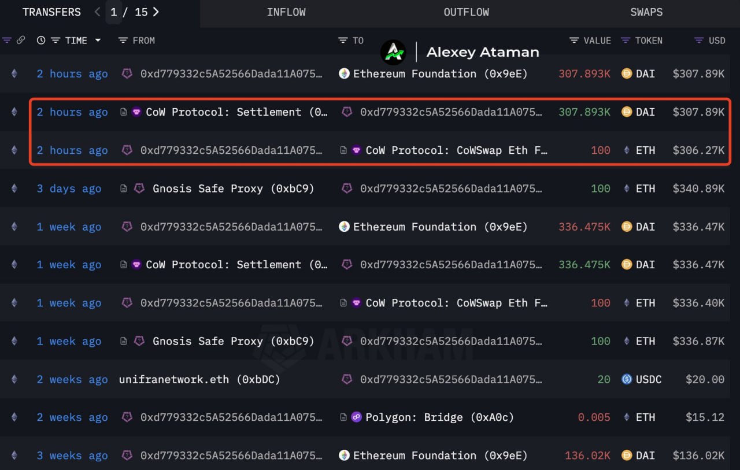Open the TOKEN column filter
This screenshot has width=740, height=470.
649,40
